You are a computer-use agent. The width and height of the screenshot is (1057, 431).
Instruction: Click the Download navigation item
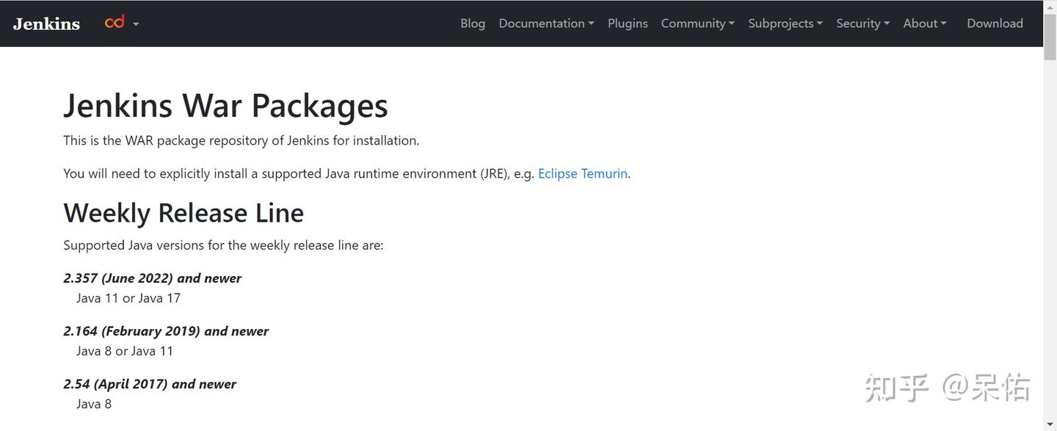[x=995, y=23]
